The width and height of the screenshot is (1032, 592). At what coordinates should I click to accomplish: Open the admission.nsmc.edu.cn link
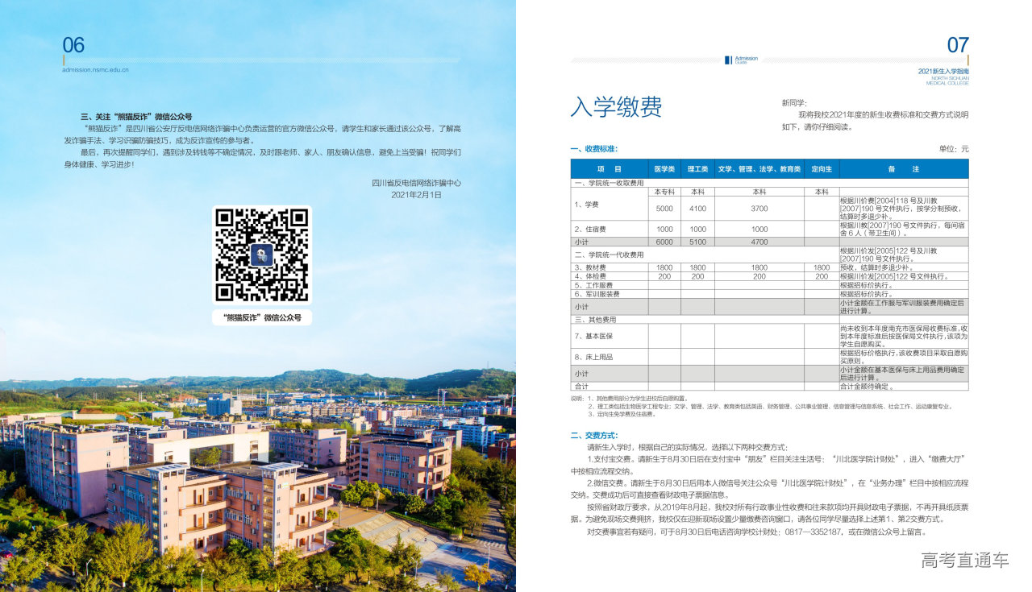point(95,69)
